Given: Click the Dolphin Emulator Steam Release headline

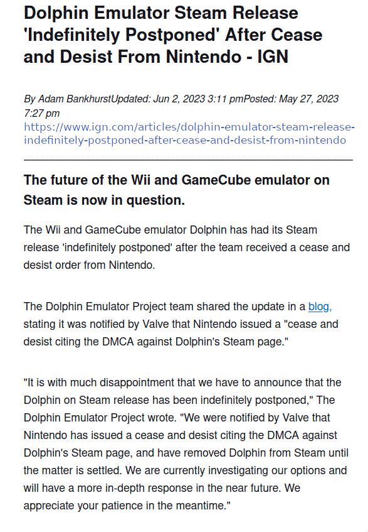Looking at the screenshot, I should click(173, 35).
